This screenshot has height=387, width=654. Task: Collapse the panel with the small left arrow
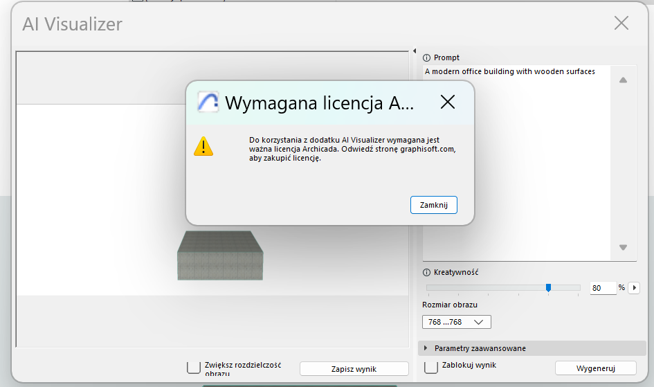pyautogui.click(x=414, y=51)
